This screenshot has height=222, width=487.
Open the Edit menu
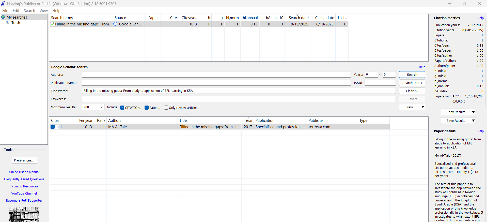[16, 10]
